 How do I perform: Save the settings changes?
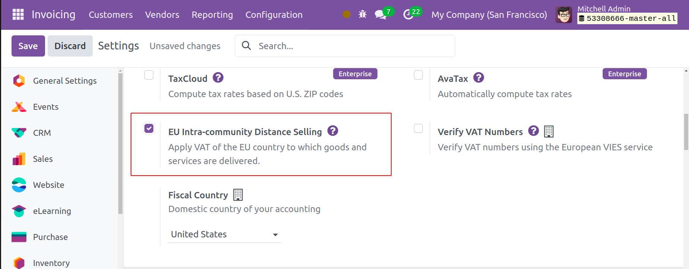pyautogui.click(x=28, y=46)
